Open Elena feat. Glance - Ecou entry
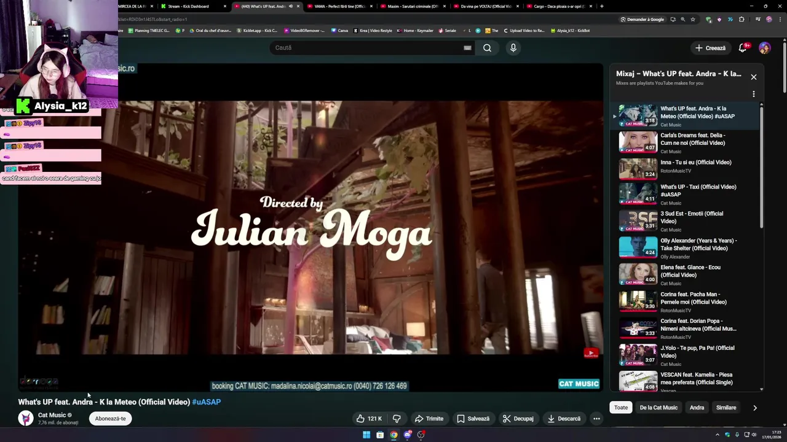The width and height of the screenshot is (787, 442). [x=687, y=275]
